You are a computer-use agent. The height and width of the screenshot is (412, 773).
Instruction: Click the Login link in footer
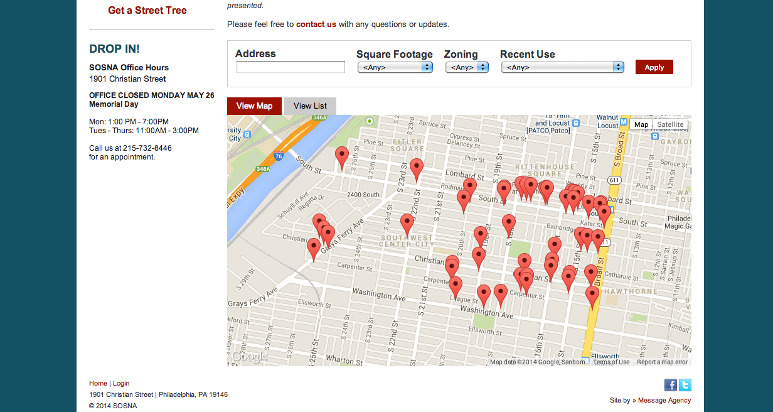(121, 383)
